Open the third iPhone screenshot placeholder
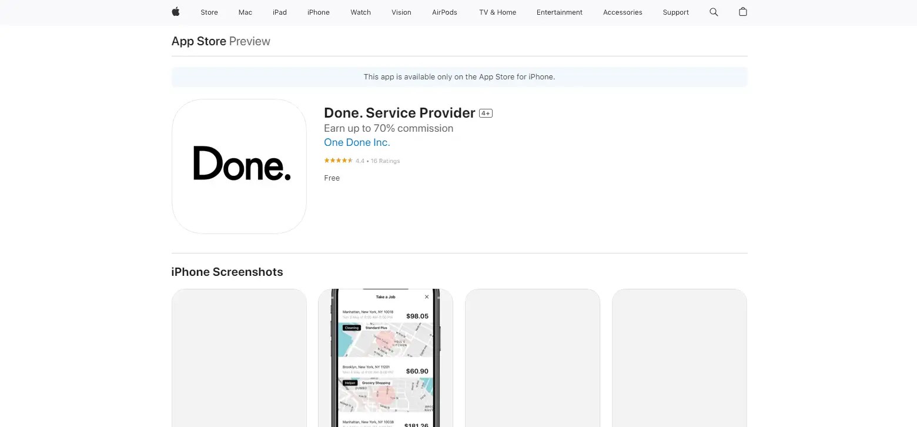This screenshot has width=917, height=427. 533,358
